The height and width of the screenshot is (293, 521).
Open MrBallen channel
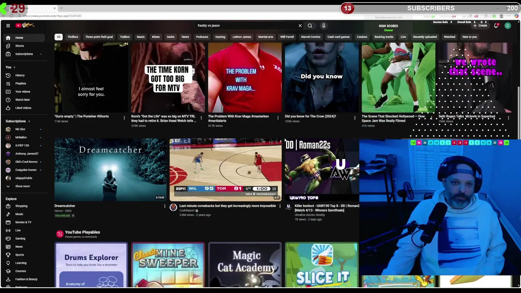(24, 137)
